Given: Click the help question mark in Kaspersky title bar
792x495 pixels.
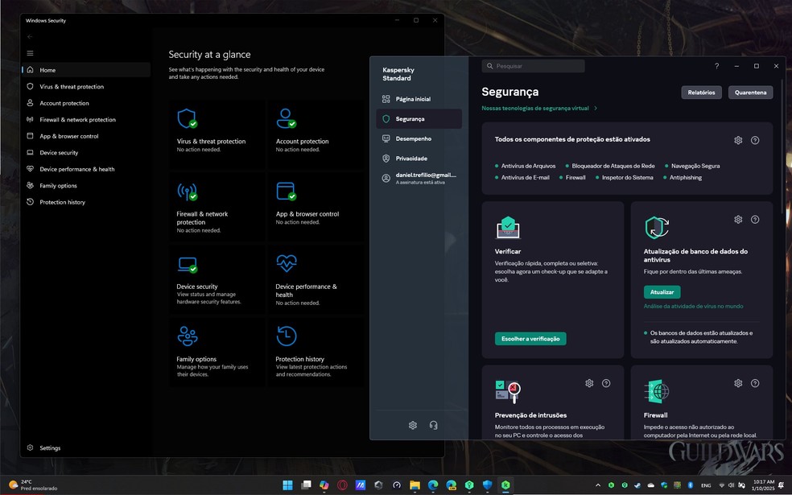Looking at the screenshot, I should point(716,66).
